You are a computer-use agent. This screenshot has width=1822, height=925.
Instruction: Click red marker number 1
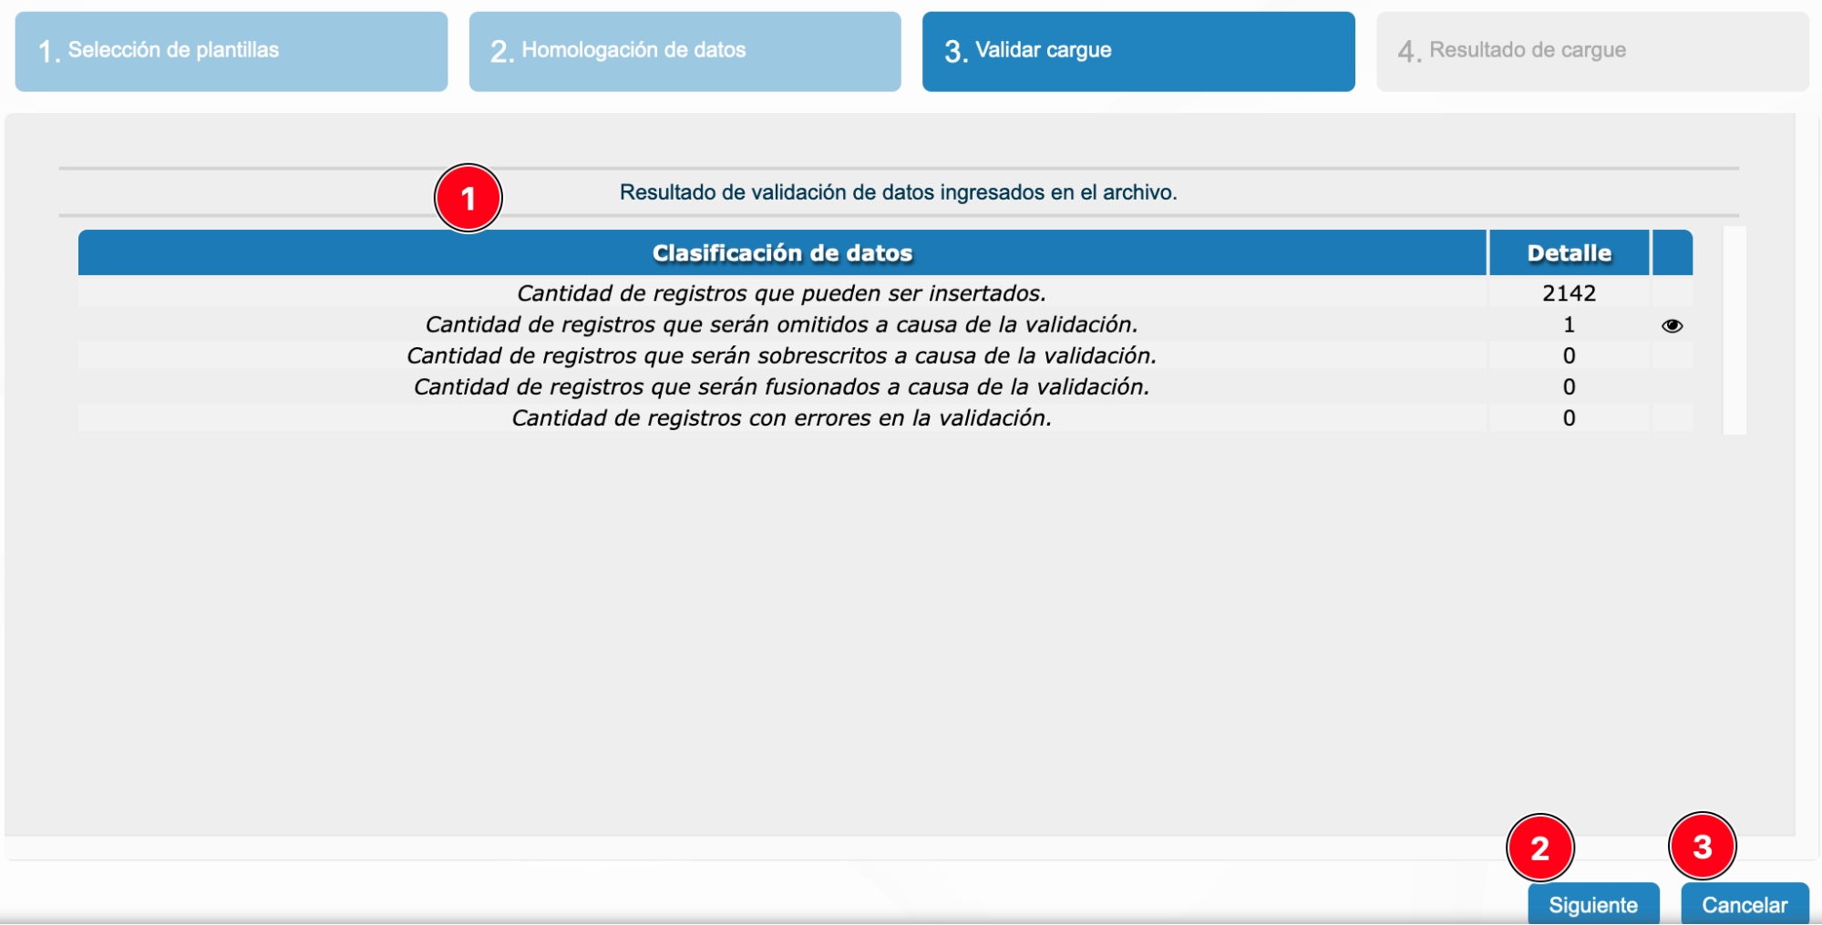468,199
